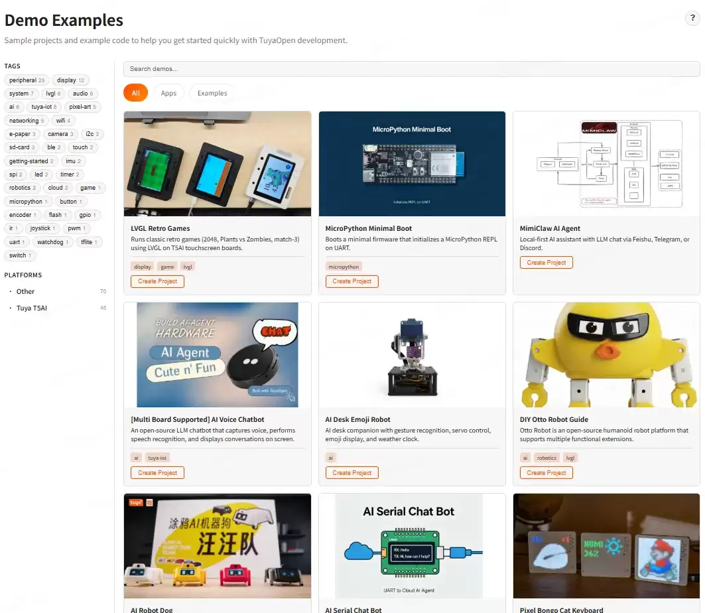Apply the switch tag filter

point(21,255)
